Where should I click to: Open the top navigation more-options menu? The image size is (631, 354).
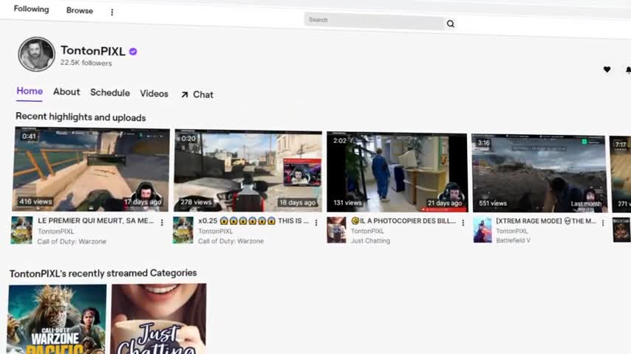click(112, 12)
